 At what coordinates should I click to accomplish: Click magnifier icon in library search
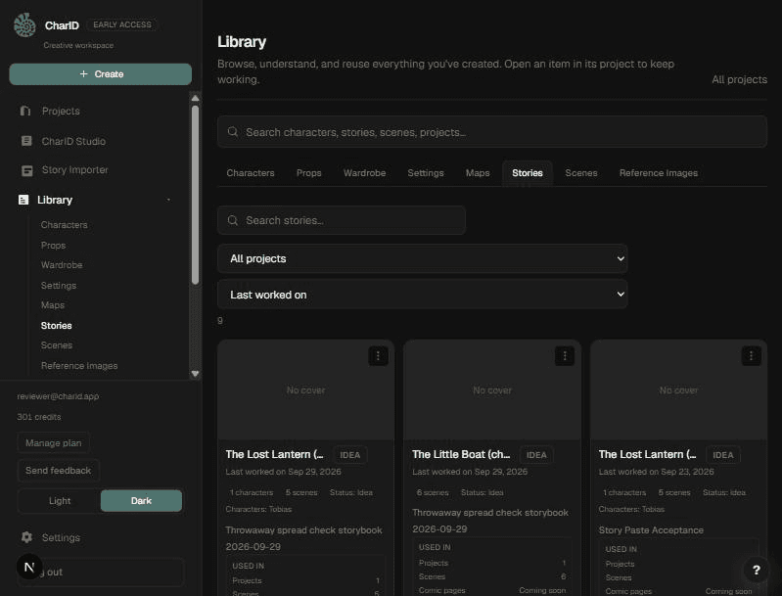[x=233, y=132]
